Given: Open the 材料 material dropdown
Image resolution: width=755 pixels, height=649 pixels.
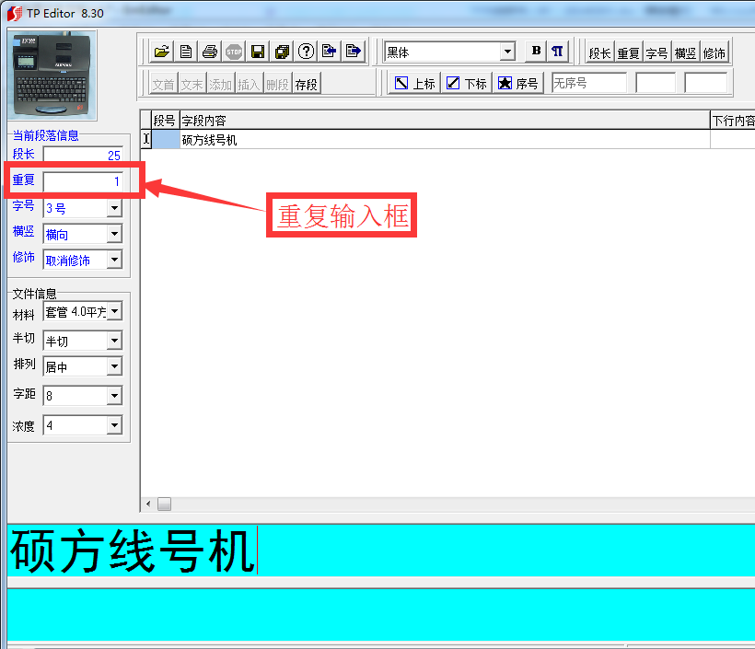Looking at the screenshot, I should tap(116, 310).
